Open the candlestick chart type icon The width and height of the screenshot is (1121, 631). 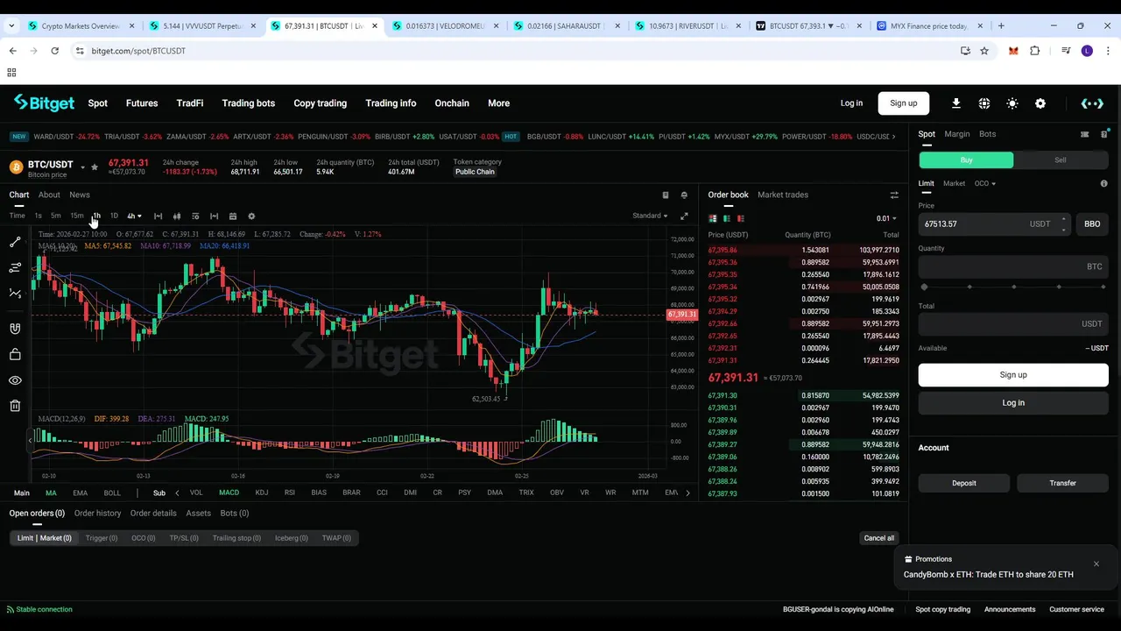[x=177, y=216]
